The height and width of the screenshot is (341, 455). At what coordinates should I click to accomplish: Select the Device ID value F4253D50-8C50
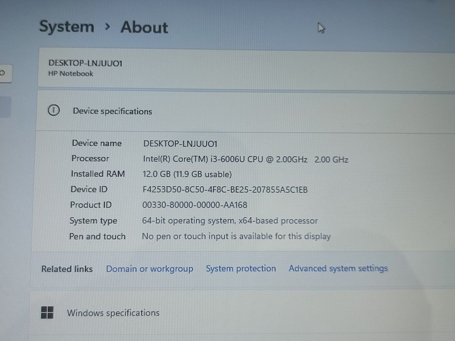[x=225, y=189]
